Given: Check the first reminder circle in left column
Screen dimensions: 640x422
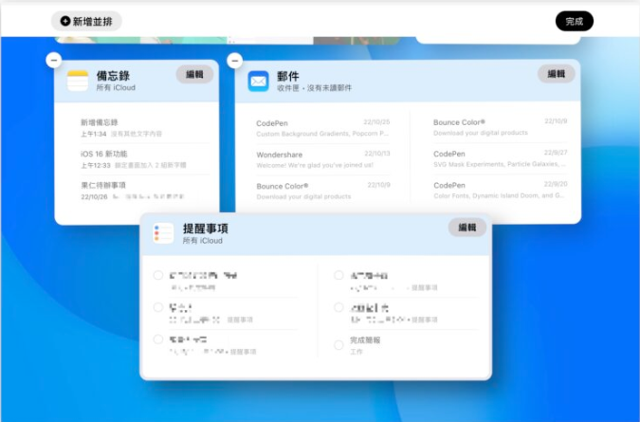Looking at the screenshot, I should [x=158, y=275].
